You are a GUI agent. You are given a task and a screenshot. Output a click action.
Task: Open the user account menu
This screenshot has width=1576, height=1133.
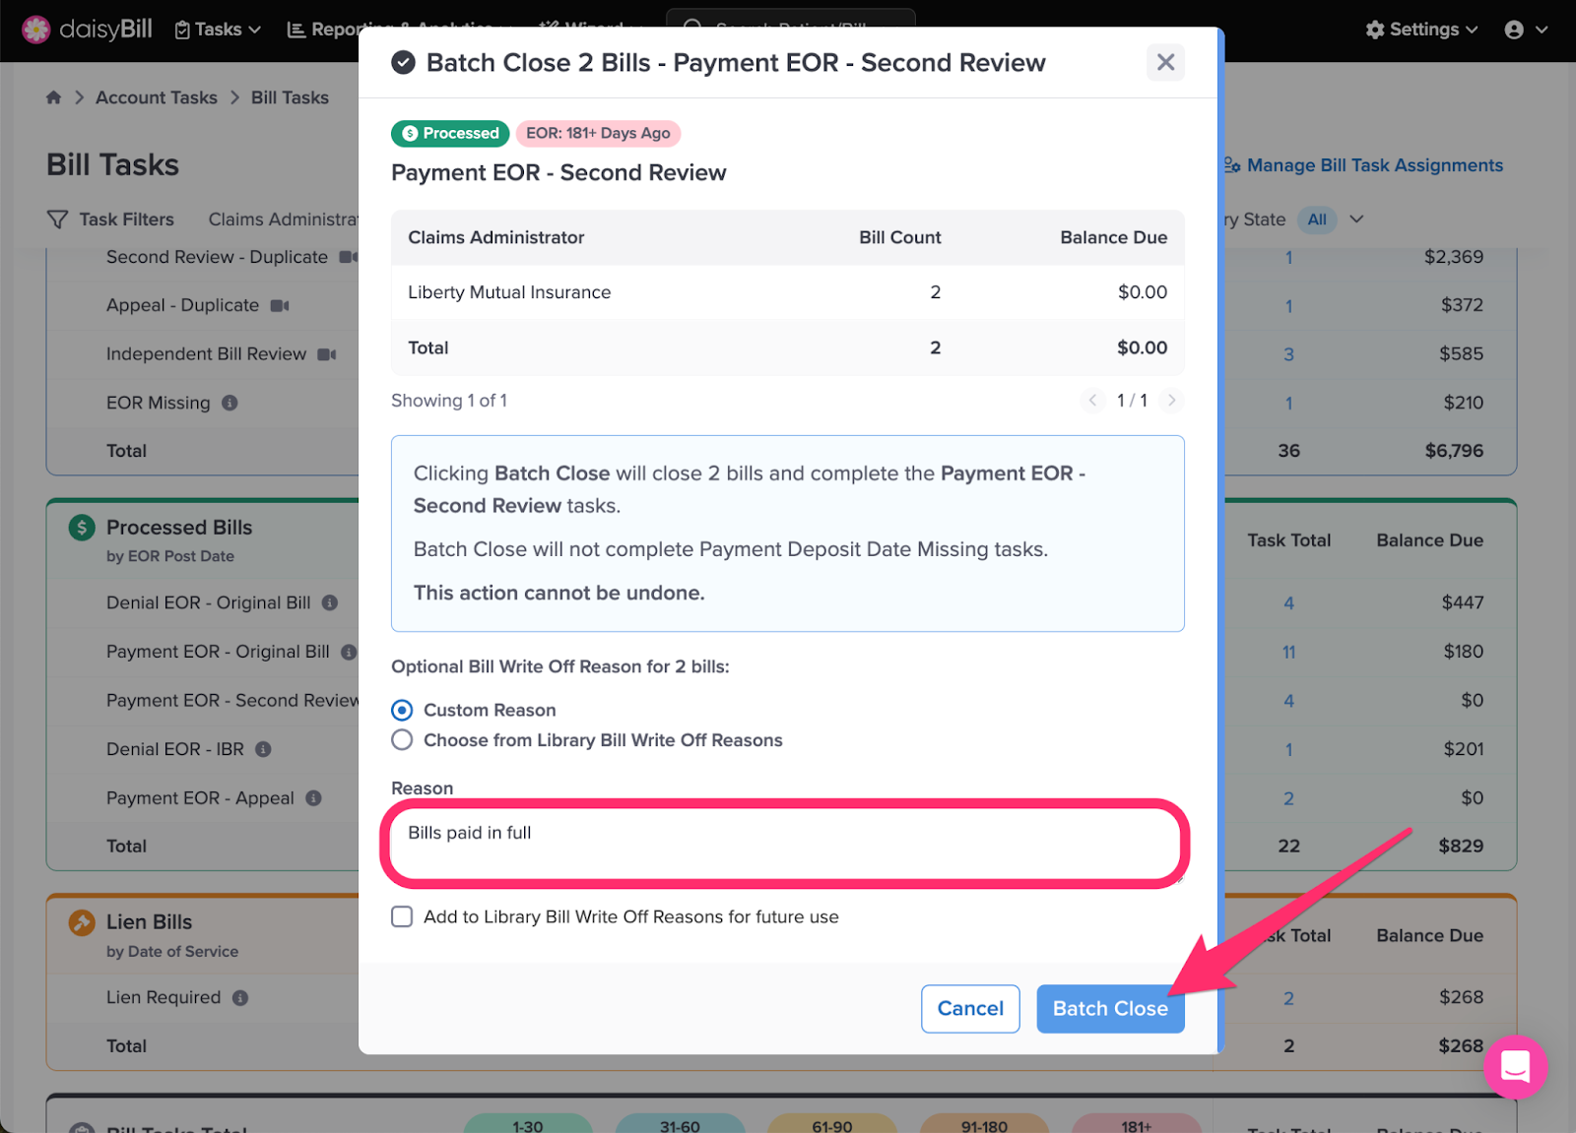[1526, 30]
